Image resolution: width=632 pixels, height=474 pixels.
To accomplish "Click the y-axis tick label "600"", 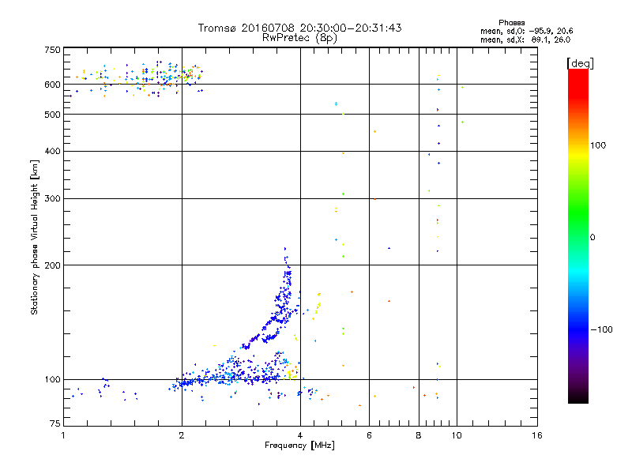I will pyautogui.click(x=52, y=85).
